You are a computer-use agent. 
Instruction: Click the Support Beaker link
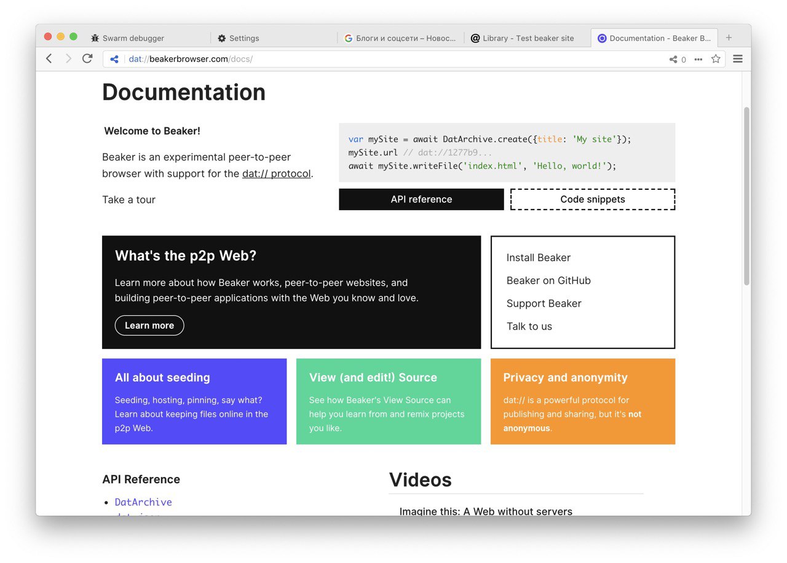[544, 303]
